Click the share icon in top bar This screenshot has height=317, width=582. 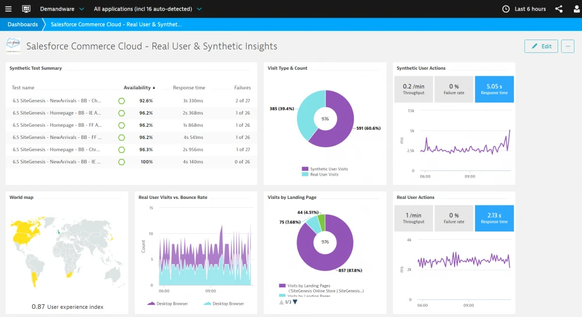(x=559, y=9)
